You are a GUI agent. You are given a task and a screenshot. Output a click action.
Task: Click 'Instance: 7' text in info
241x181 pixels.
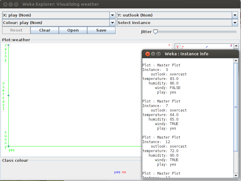pyautogui.click(x=155, y=106)
